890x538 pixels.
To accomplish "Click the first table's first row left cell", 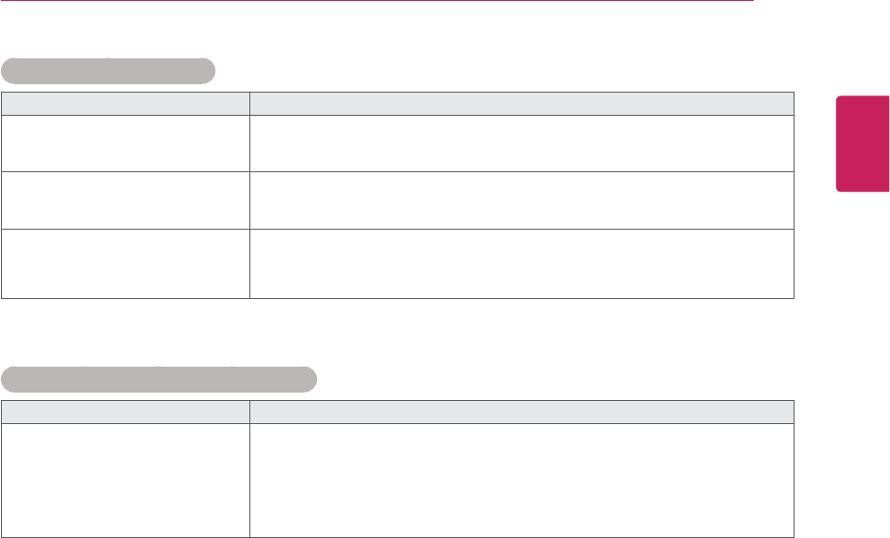I will tap(125, 143).
